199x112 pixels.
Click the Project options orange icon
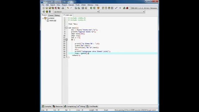pos(98,8)
